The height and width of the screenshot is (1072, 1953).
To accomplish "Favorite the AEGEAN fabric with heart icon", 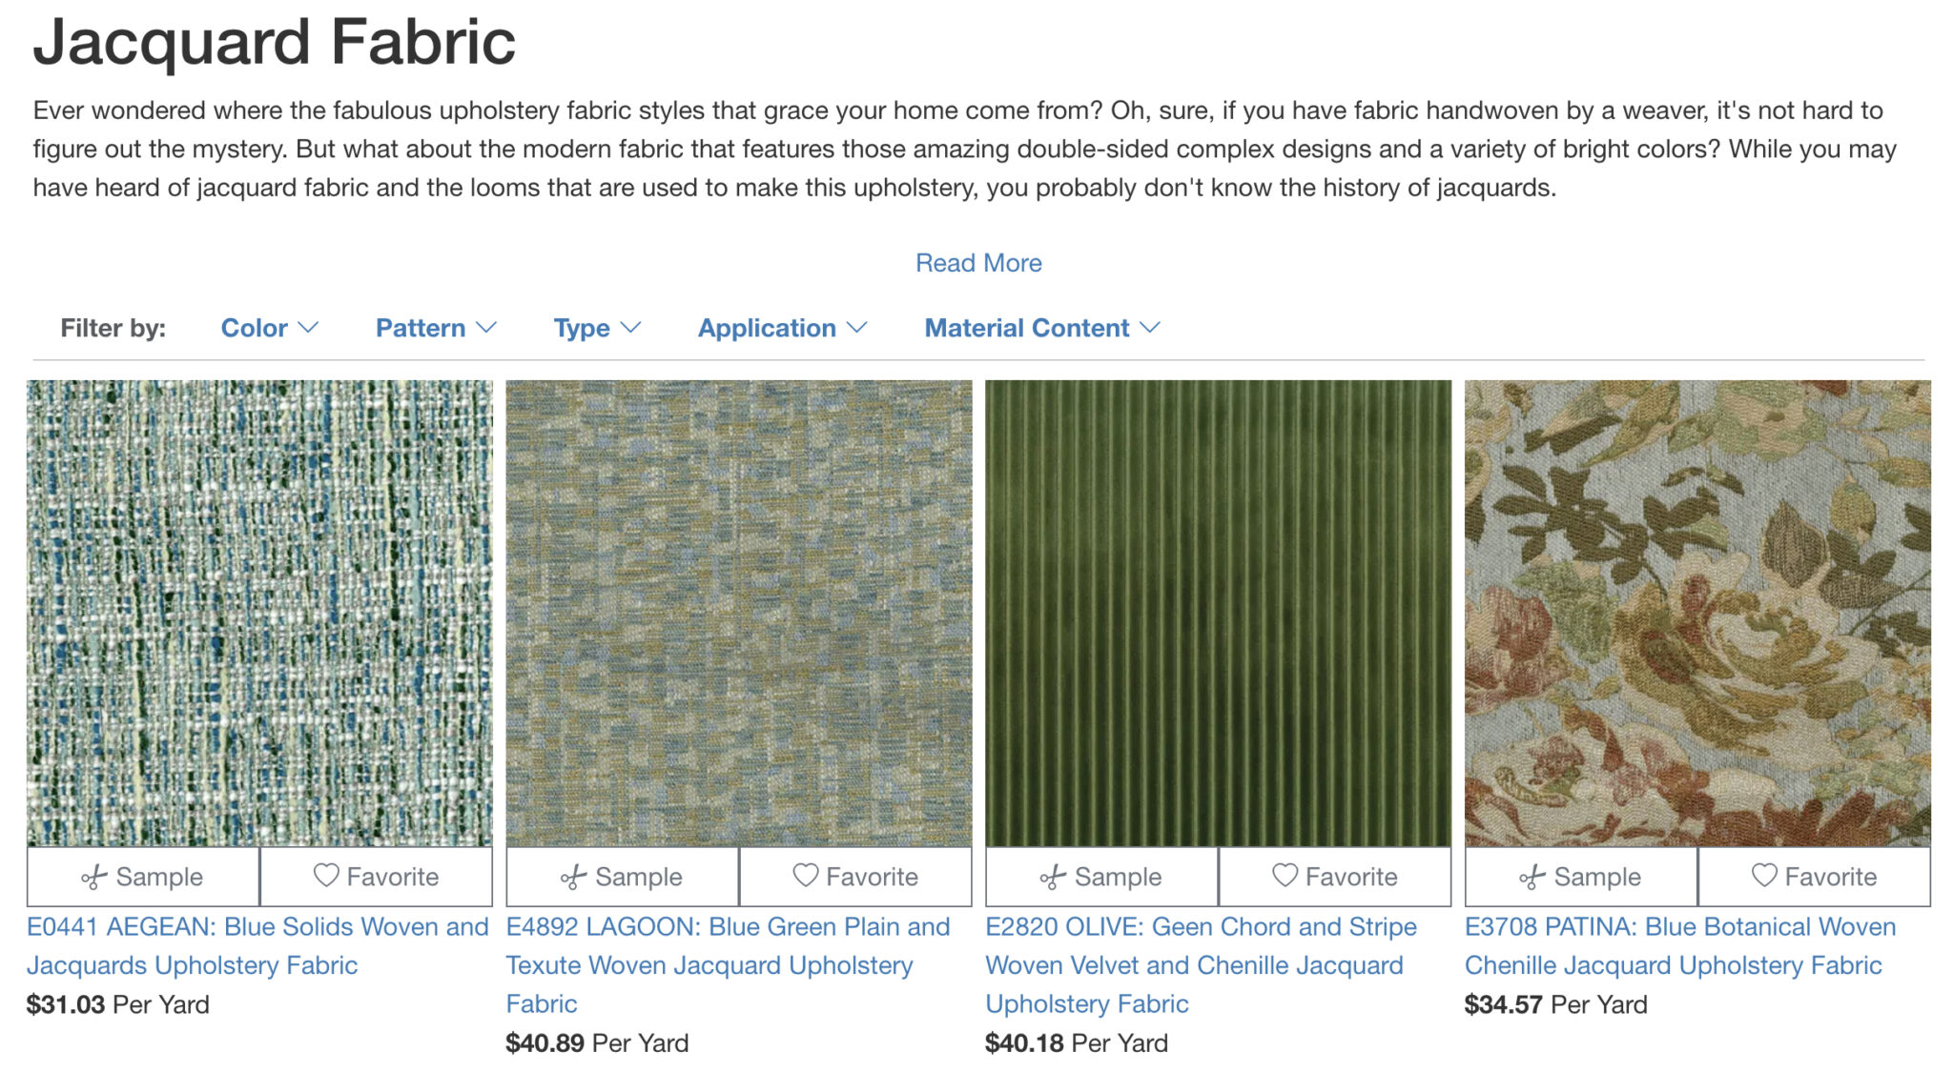I will coord(326,876).
